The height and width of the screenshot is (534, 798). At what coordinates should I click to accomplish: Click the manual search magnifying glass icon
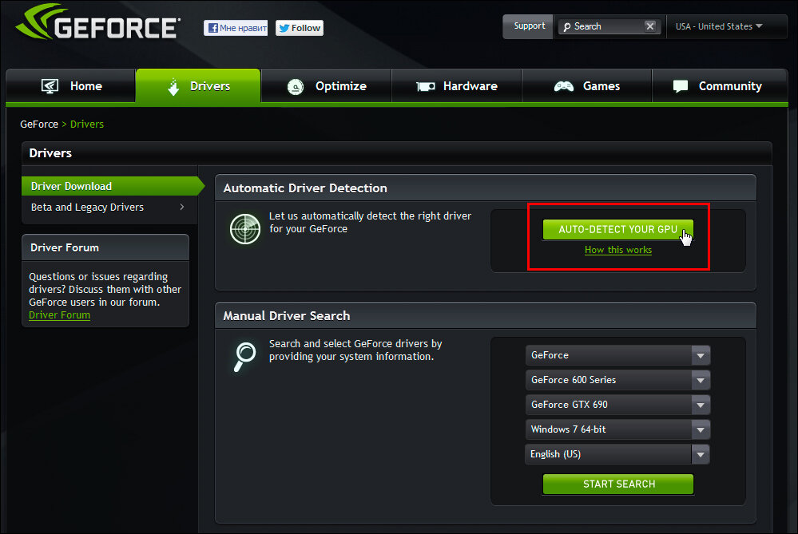(244, 357)
